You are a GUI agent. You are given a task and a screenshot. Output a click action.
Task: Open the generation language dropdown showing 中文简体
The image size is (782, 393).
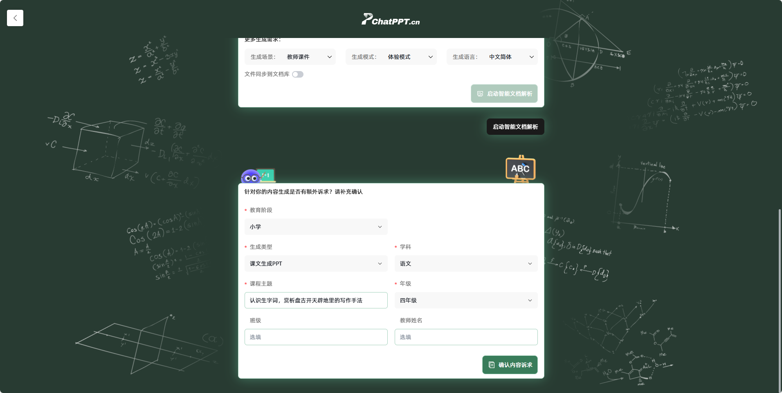[x=492, y=57]
